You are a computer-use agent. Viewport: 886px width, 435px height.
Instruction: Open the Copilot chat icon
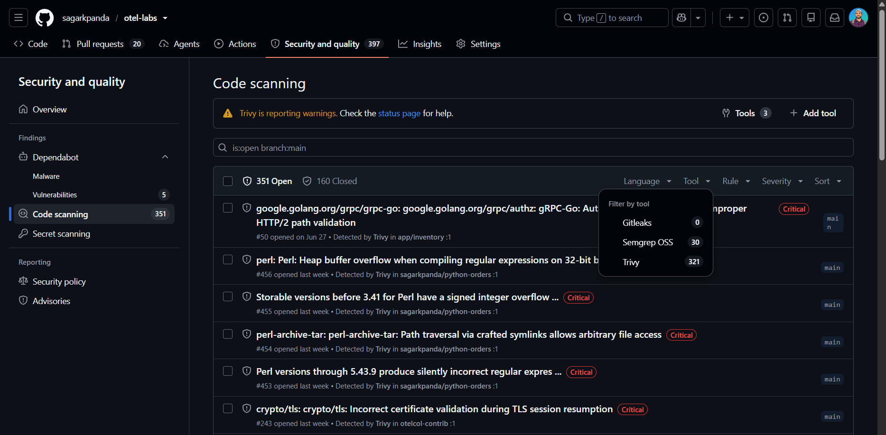pyautogui.click(x=681, y=18)
